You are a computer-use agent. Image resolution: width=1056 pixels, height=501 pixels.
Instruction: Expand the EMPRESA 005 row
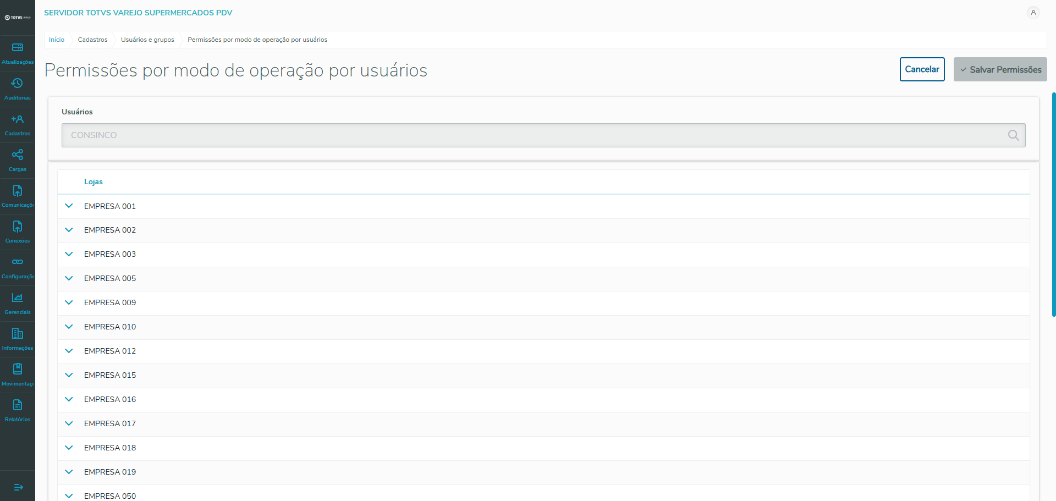click(x=69, y=278)
